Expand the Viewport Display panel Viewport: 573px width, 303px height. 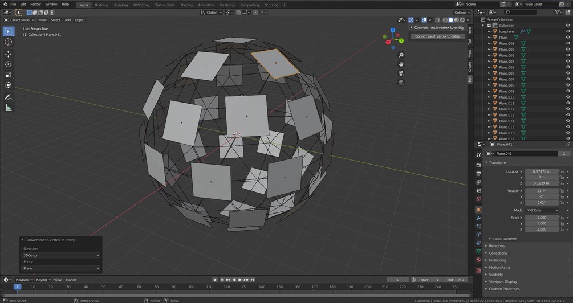point(502,282)
